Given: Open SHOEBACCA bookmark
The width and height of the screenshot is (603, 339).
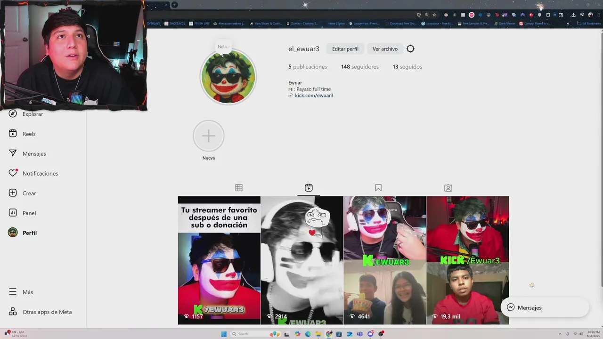Looking at the screenshot, I should [174, 24].
